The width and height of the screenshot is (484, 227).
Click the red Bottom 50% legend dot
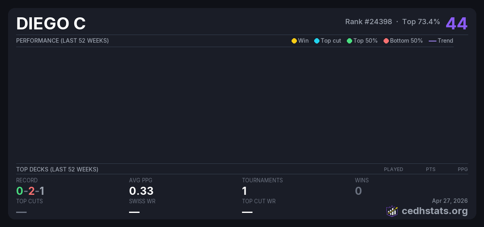pos(386,41)
